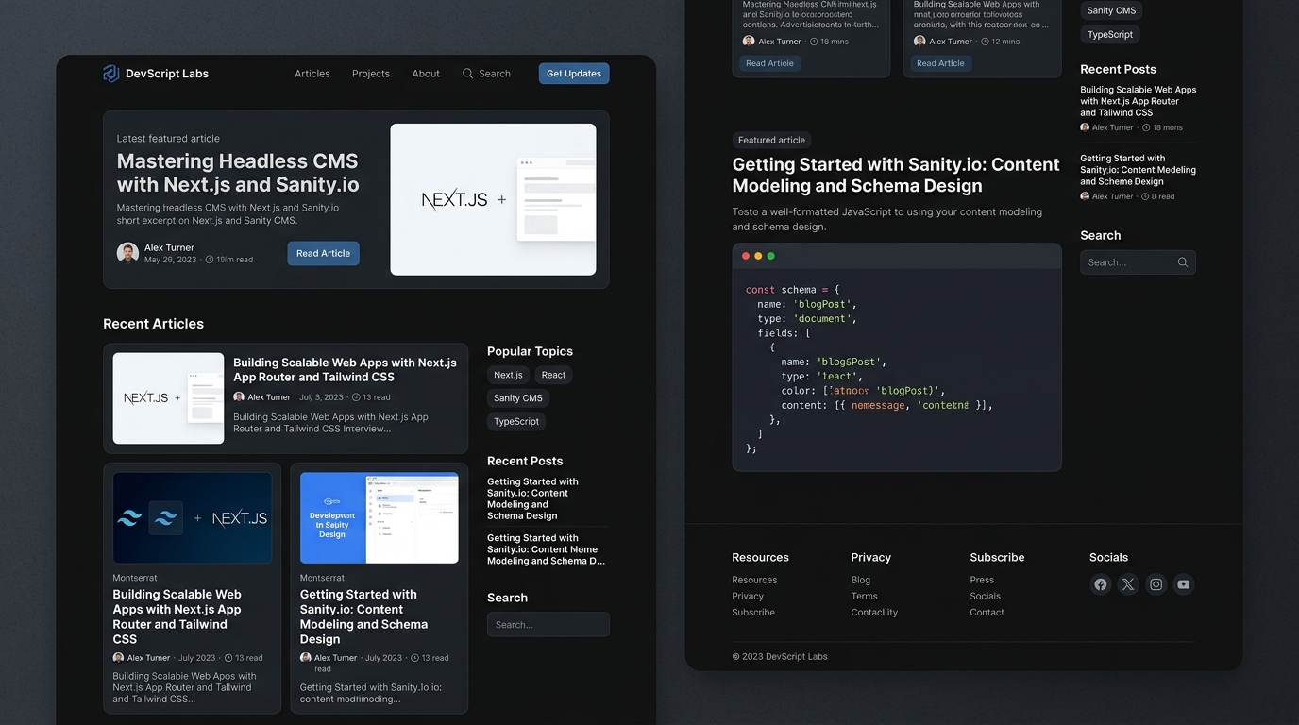This screenshot has height=725, width=1299.
Task: Open the large Getting Started with Sanity.io heading
Action: 896,175
